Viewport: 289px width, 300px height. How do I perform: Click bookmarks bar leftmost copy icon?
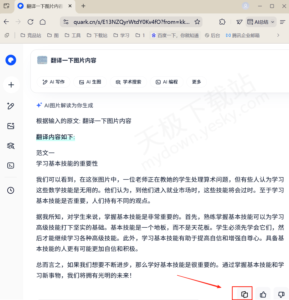click(x=7, y=35)
